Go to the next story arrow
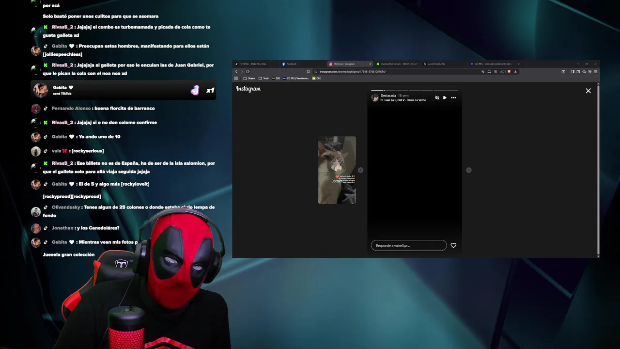This screenshot has width=620, height=349. tap(468, 170)
